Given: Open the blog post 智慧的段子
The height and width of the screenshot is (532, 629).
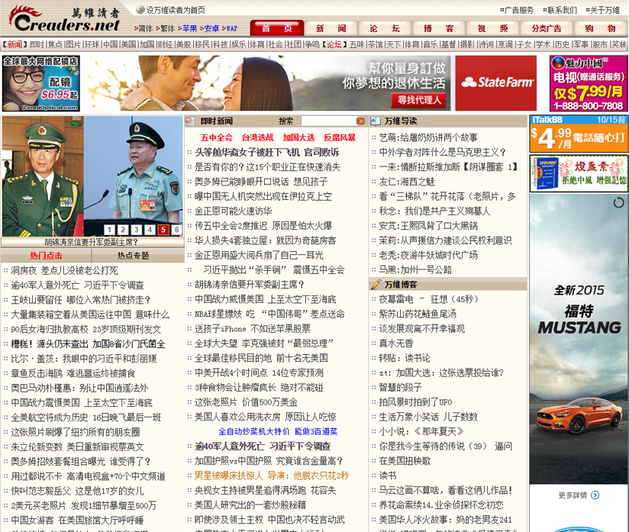Looking at the screenshot, I should point(400,387).
